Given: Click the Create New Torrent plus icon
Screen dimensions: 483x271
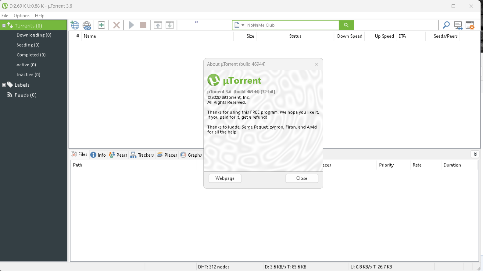Looking at the screenshot, I should point(102,25).
